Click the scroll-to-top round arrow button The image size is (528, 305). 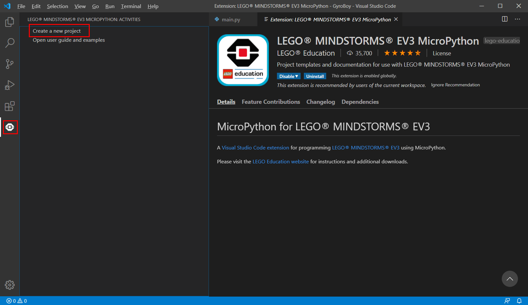point(510,279)
